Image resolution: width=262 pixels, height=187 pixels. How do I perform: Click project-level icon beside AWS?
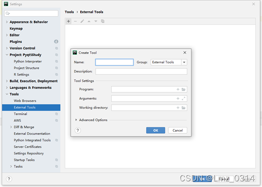point(57,120)
